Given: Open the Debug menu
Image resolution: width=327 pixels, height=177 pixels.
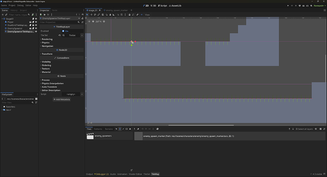Looking at the screenshot, I should tap(20, 5).
